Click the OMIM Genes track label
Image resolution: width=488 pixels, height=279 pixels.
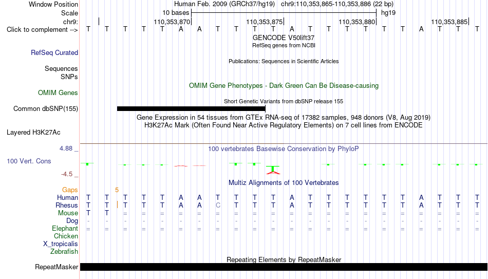pos(58,93)
